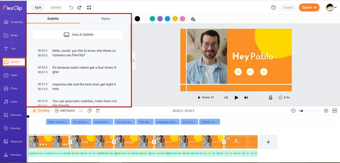Click the timeline zoom slider handle
340x163 pixels.
point(301,111)
